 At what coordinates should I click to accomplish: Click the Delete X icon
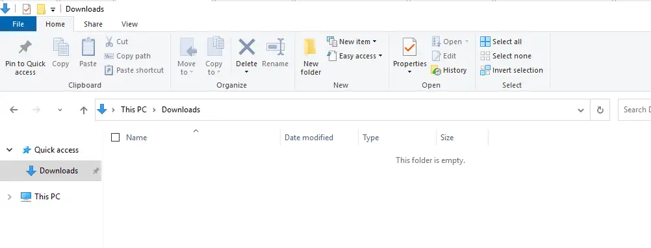point(247,47)
